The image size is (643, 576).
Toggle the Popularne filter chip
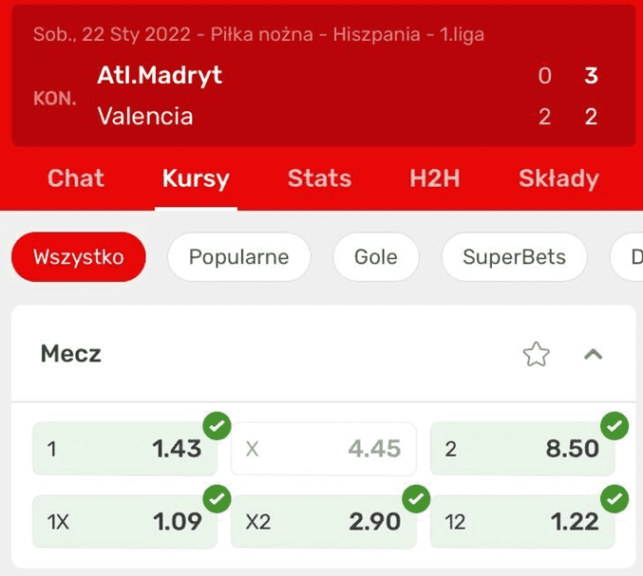(239, 257)
